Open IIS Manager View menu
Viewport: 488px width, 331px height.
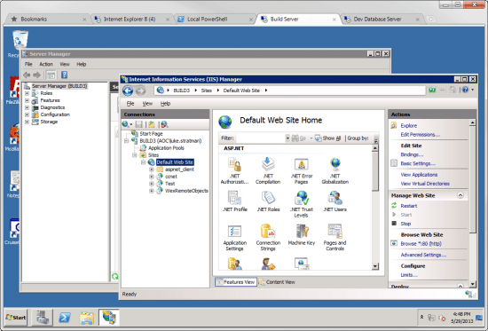(147, 103)
